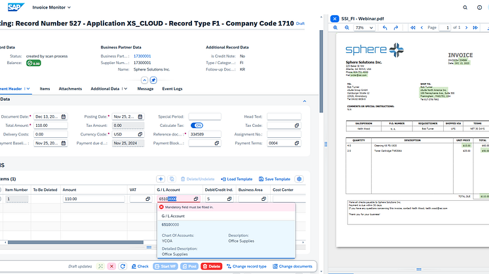The height and width of the screenshot is (274, 489).
Task: Click the copy item icon button
Action: tap(172, 179)
